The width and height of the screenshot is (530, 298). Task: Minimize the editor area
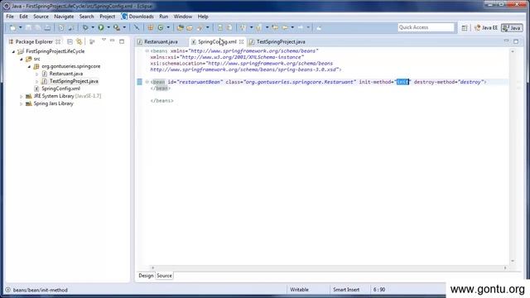[506, 41]
